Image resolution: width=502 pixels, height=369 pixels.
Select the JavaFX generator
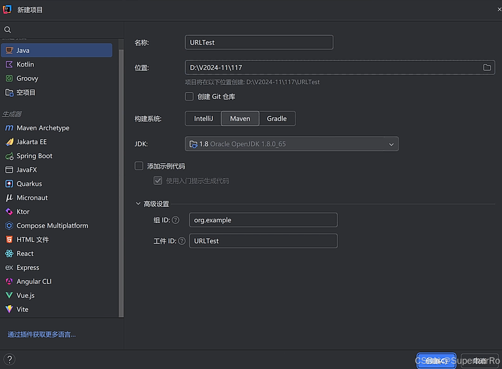pos(57,170)
